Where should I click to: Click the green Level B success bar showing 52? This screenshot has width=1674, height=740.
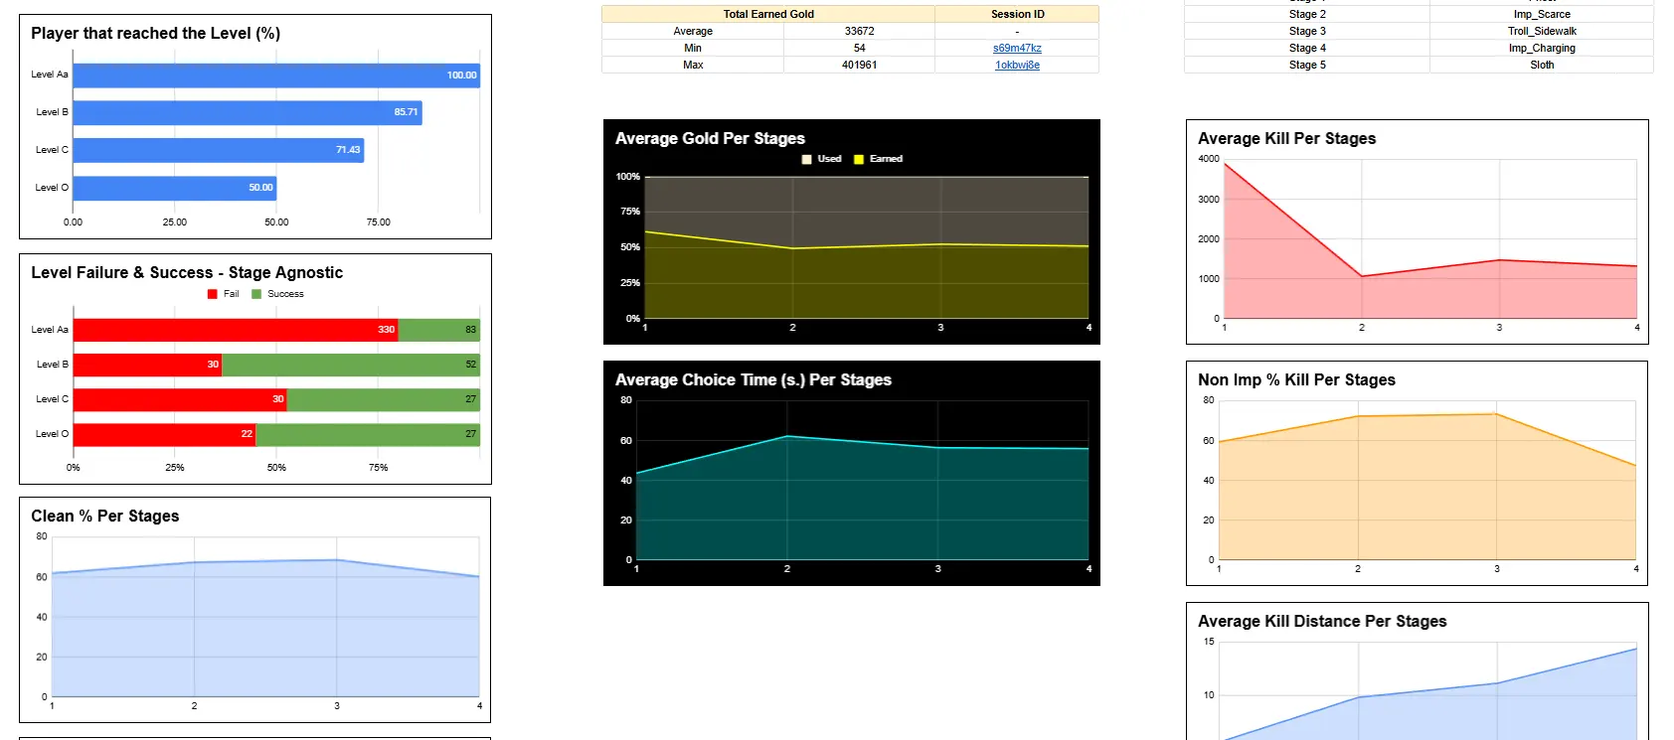pyautogui.click(x=350, y=365)
